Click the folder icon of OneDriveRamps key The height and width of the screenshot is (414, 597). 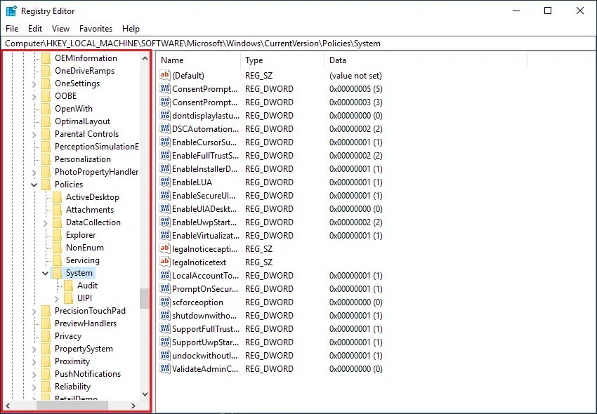coord(46,71)
